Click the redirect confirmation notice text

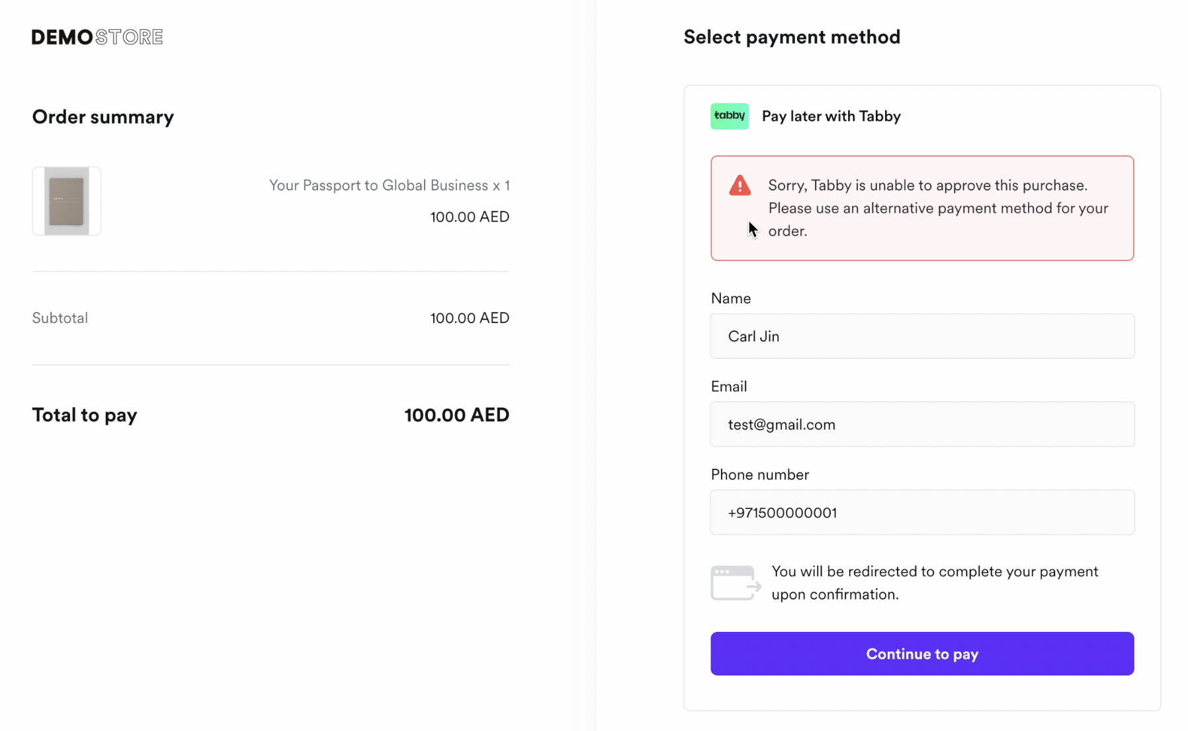[x=934, y=583]
